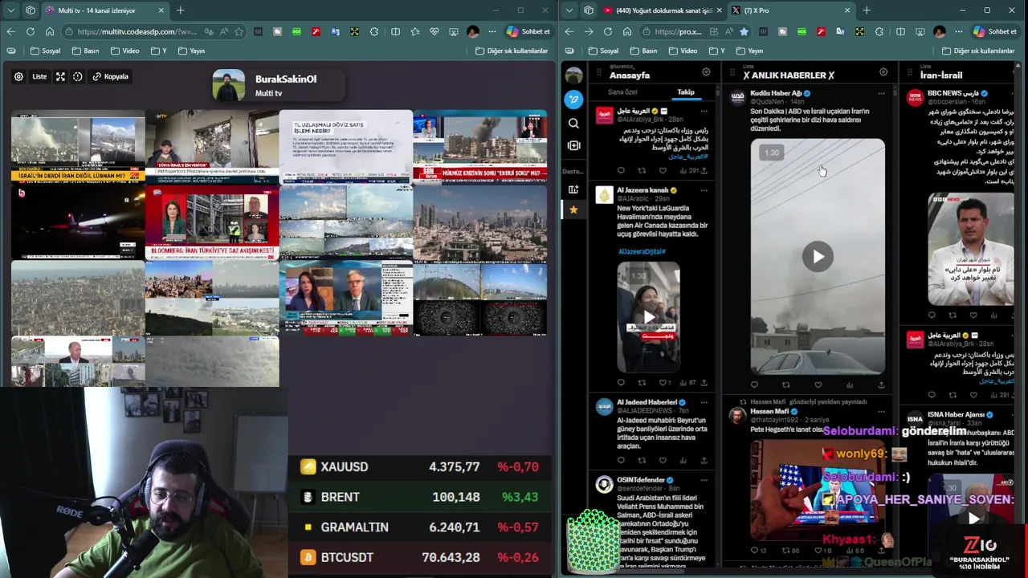Viewport: 1028px width, 578px height.
Task: Open OSINTdefender profile name
Action: pyautogui.click(x=640, y=479)
